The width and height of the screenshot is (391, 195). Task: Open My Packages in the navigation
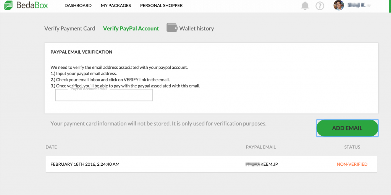click(x=116, y=6)
